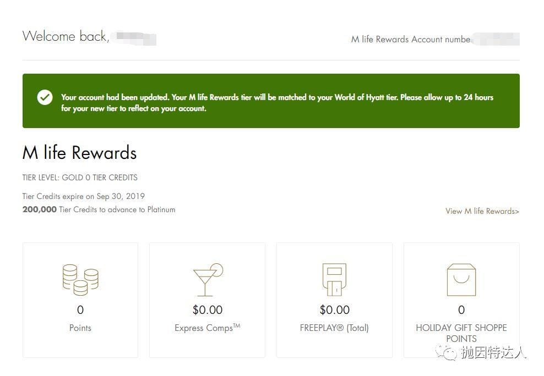This screenshot has width=544, height=376.
Task: Open the View M life Rewards link
Action: (482, 211)
